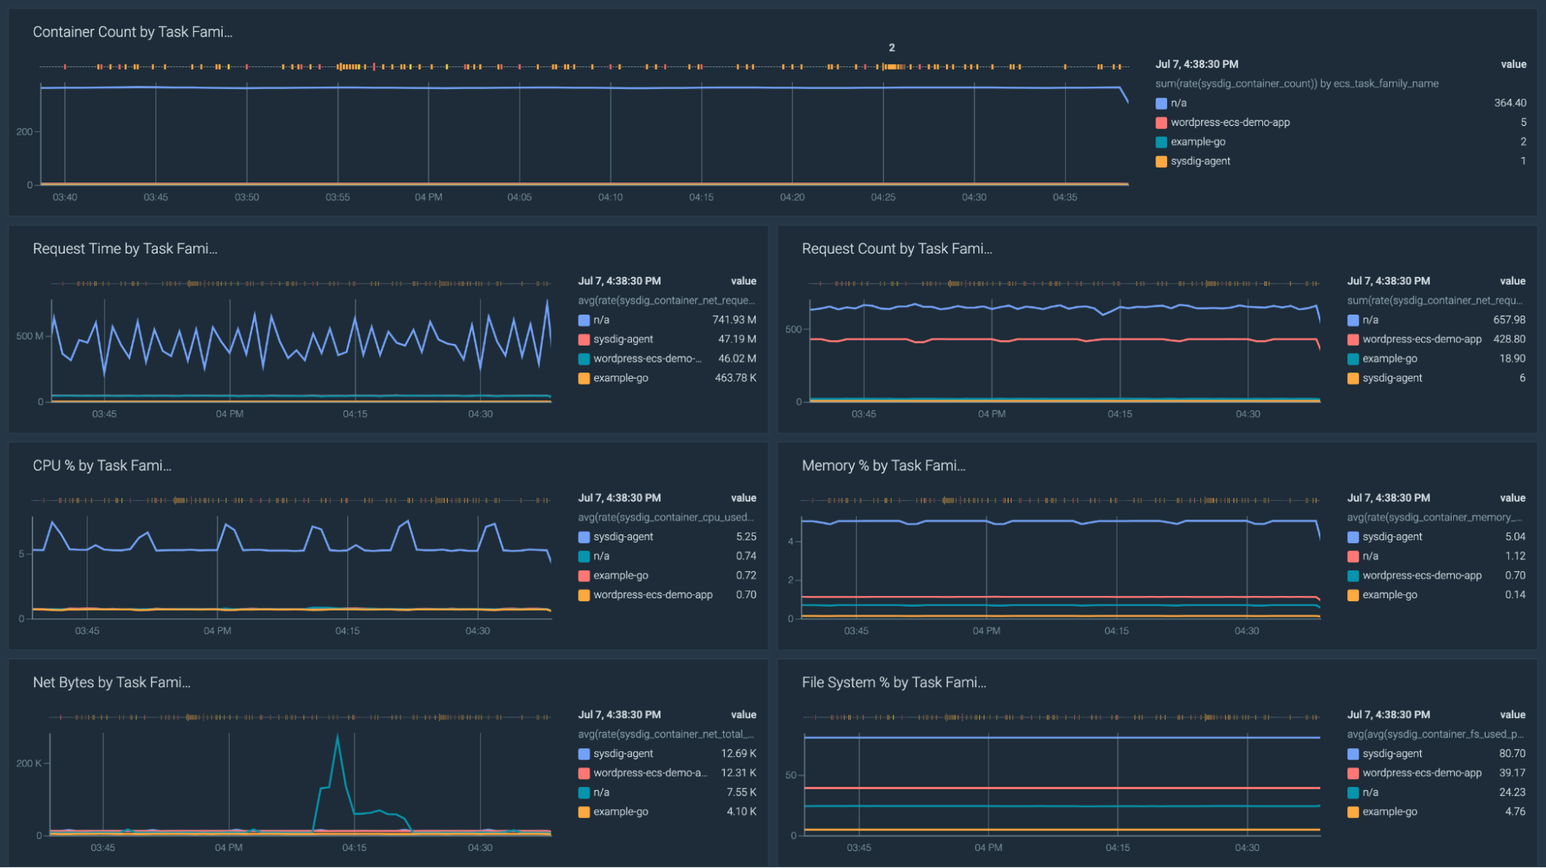Click teal example-go swatch in Container Count legend
Screen dimensions: 1546x868
click(1161, 142)
